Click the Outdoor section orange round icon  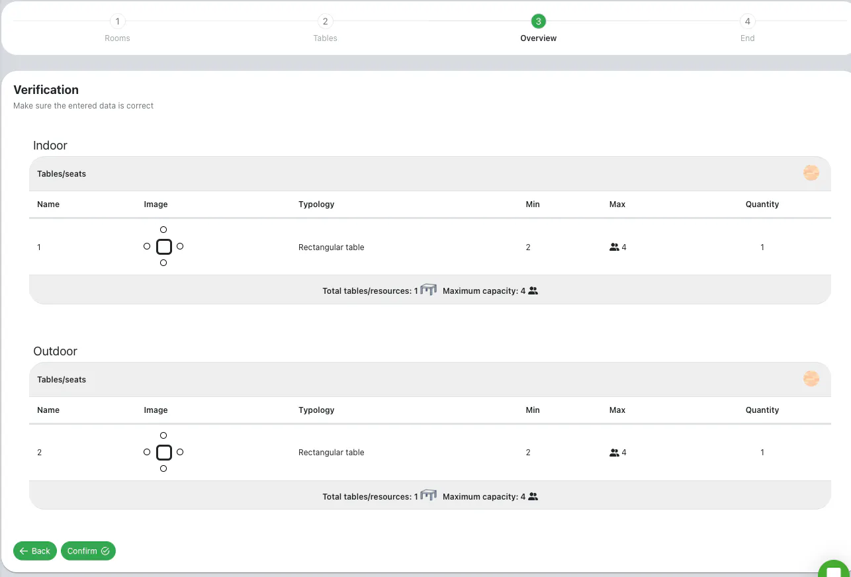point(811,379)
